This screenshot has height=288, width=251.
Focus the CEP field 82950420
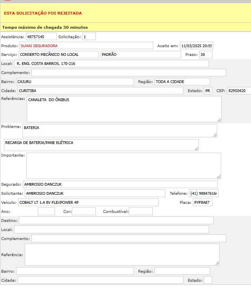(238, 91)
